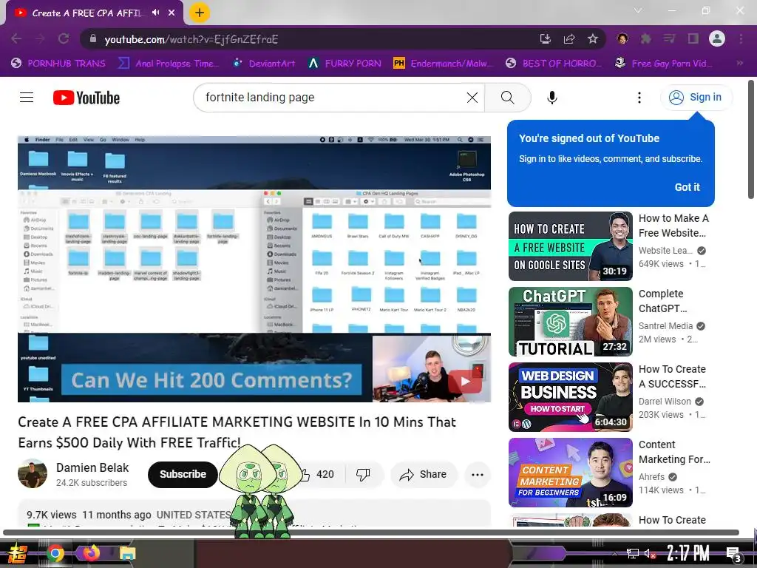
Task: Go to the YouTube home logo
Action: (86, 98)
